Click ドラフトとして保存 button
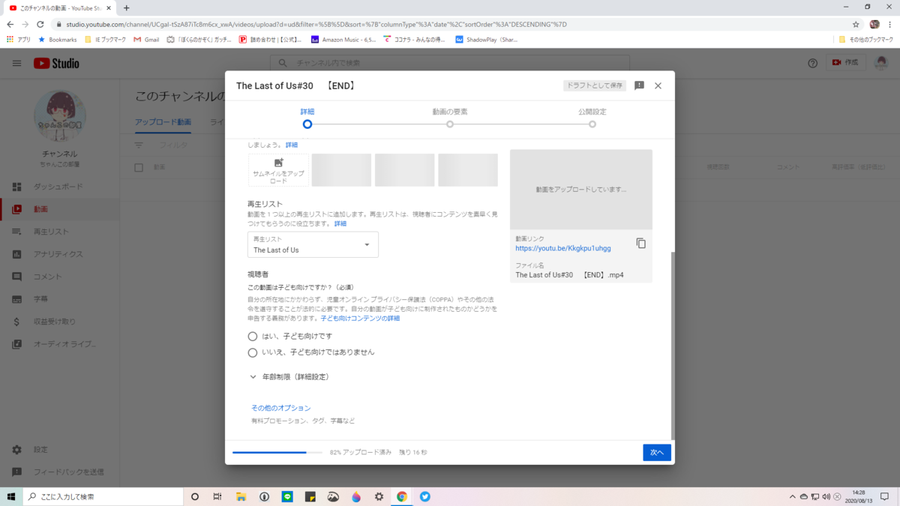900x506 pixels. pos(595,85)
